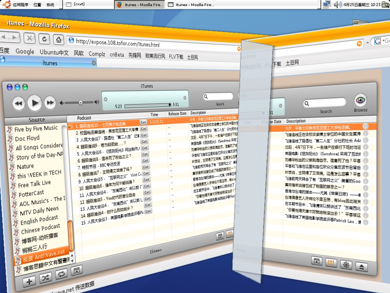Click the fast-forward button in iTunes
This screenshot has height=293, width=390.
(x=50, y=102)
